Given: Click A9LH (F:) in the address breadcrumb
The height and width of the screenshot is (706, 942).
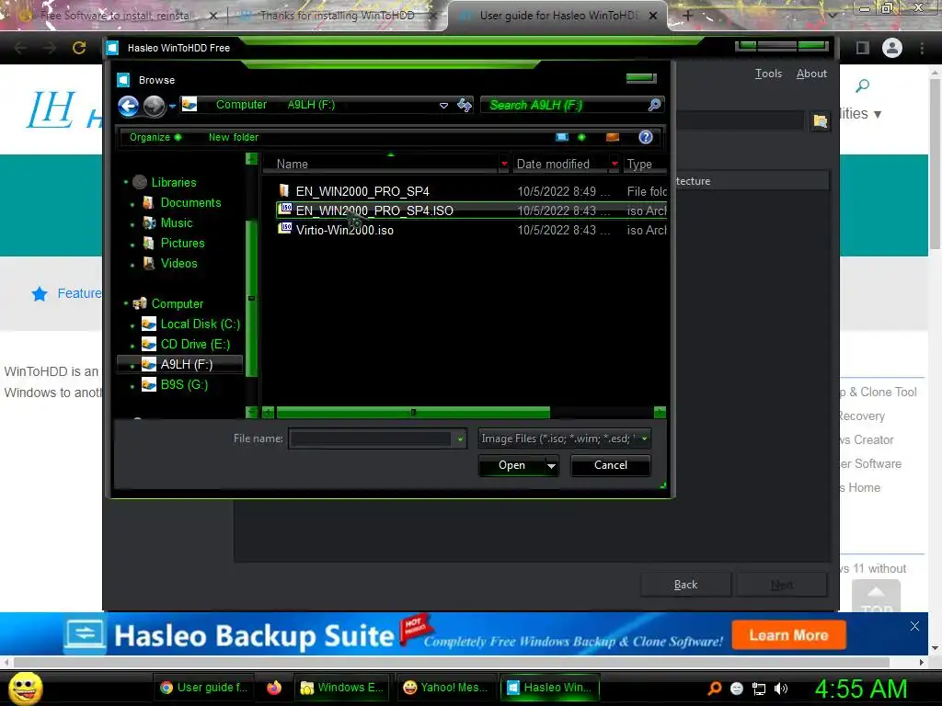Looking at the screenshot, I should 311,105.
